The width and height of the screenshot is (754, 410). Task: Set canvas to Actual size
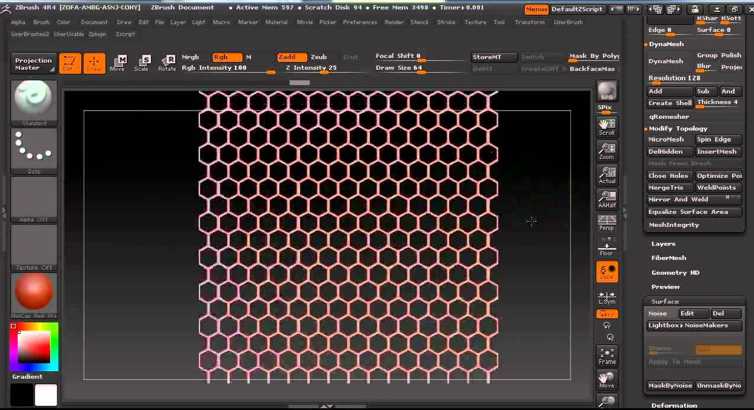[607, 175]
